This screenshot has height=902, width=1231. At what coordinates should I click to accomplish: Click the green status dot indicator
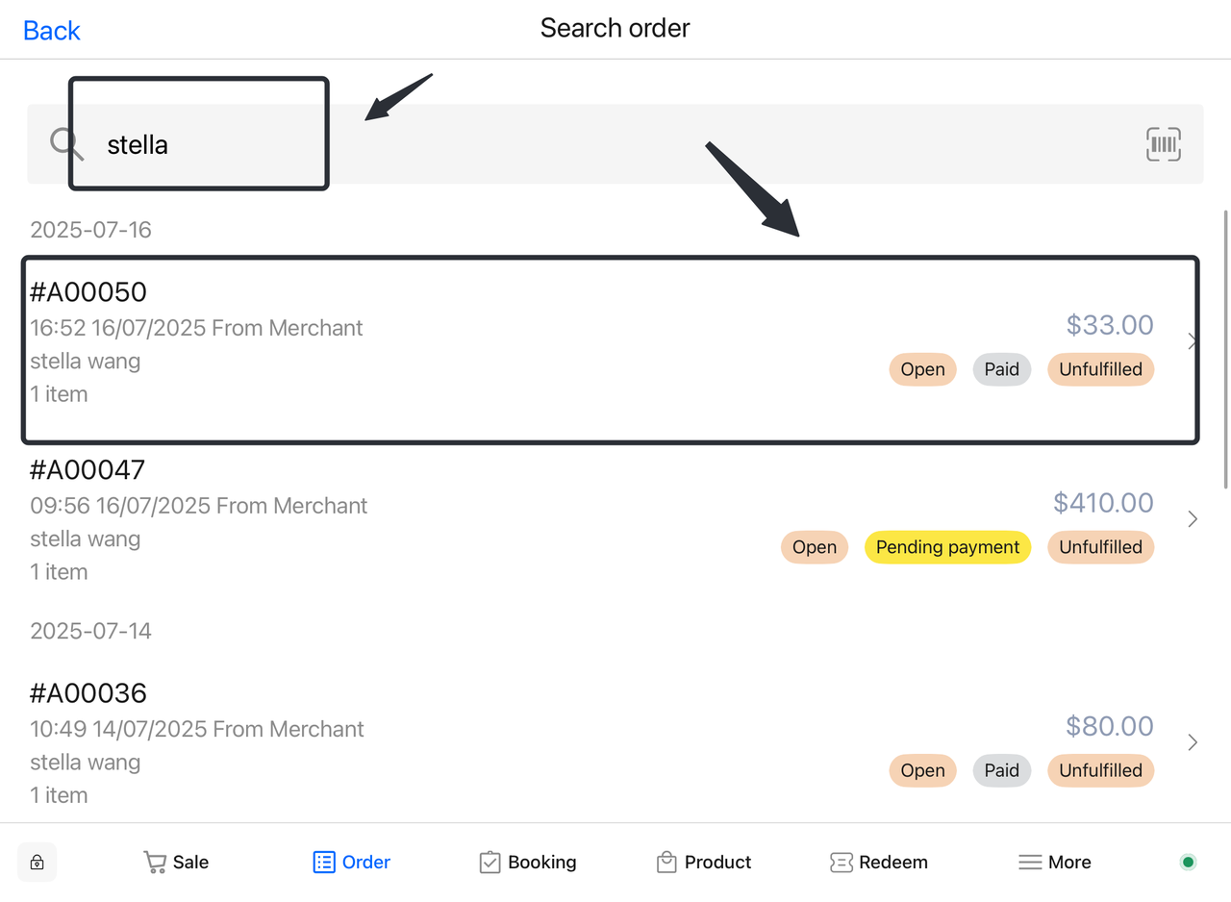click(1188, 862)
